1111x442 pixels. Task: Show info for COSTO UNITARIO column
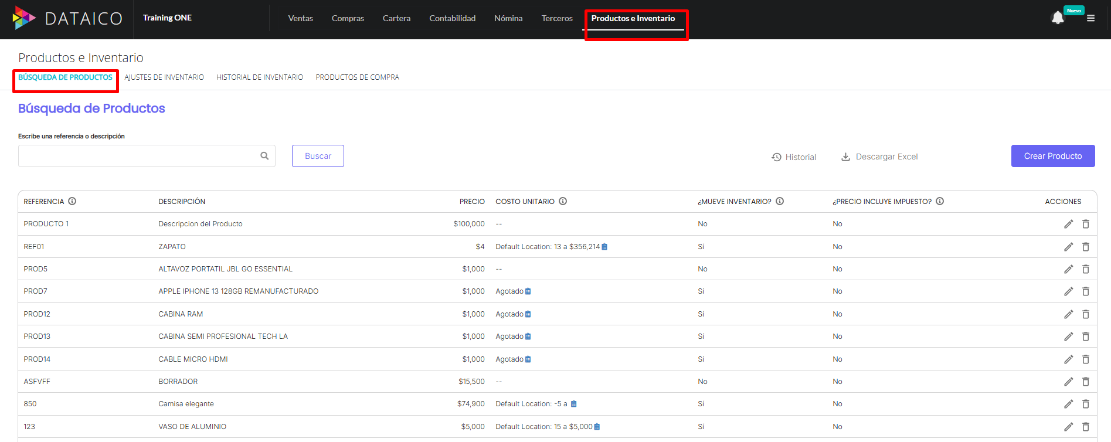[563, 201]
